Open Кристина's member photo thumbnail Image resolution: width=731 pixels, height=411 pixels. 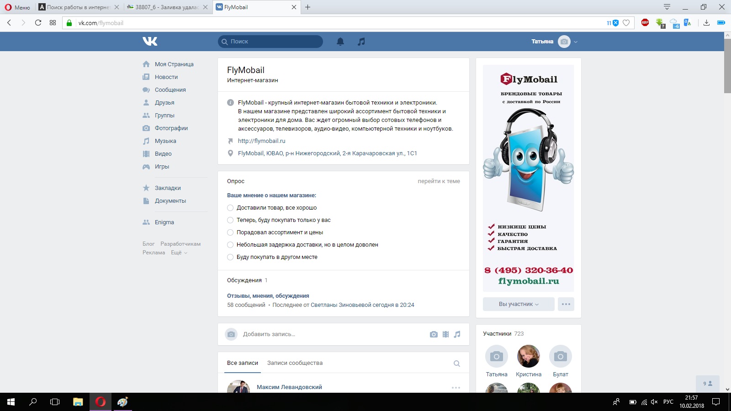(x=529, y=356)
